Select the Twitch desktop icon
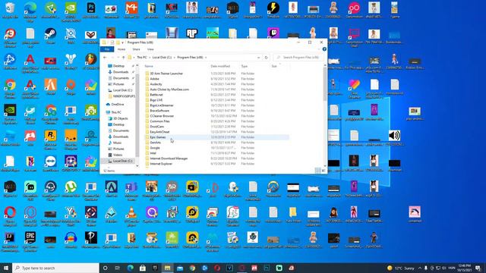Image resolution: width=486 pixels, height=273 pixels. [273, 34]
